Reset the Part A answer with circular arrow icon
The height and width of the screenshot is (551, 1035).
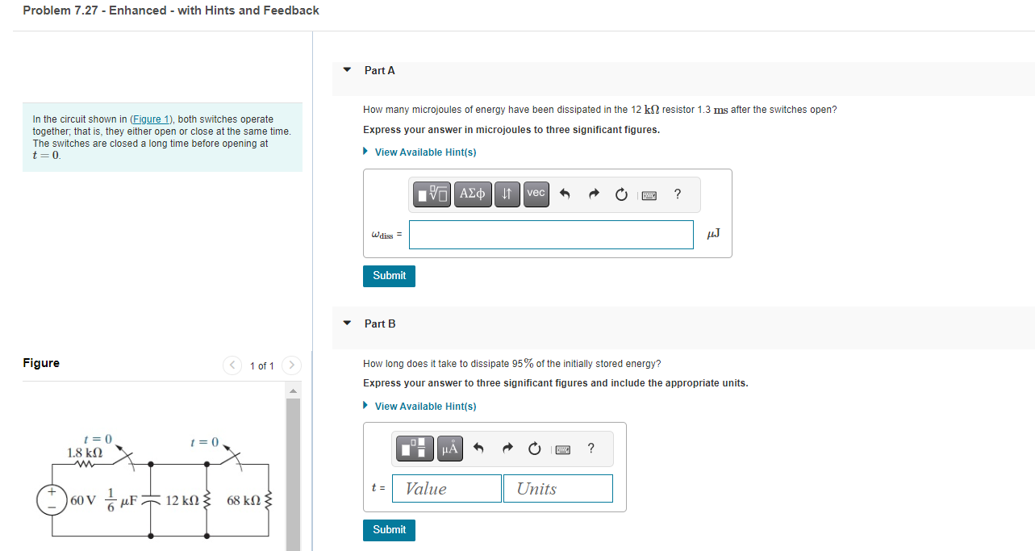(620, 194)
